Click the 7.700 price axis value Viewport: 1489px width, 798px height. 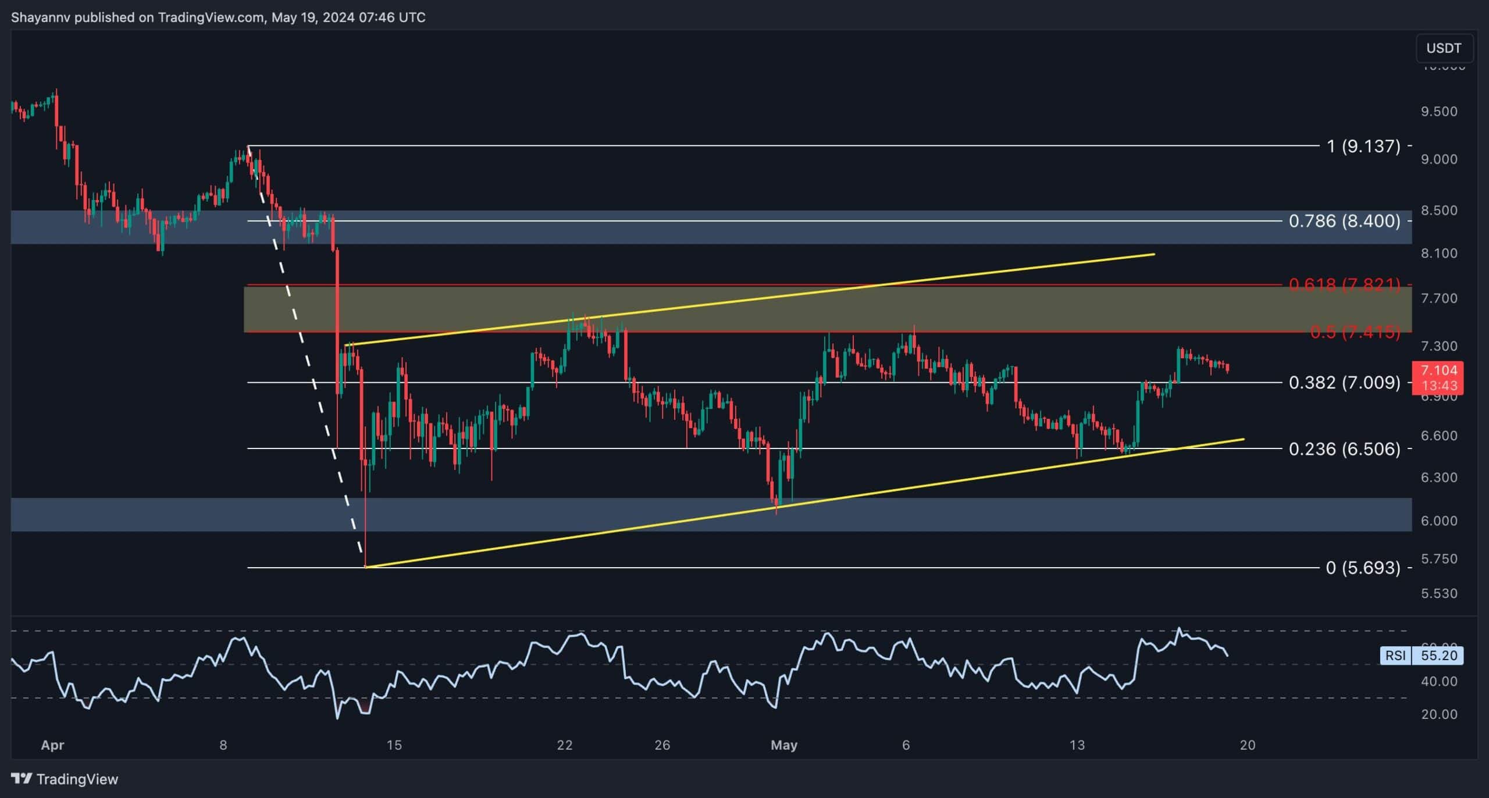[x=1439, y=298]
